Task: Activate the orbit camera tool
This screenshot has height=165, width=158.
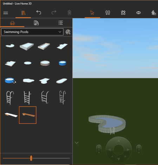Action: click(123, 13)
